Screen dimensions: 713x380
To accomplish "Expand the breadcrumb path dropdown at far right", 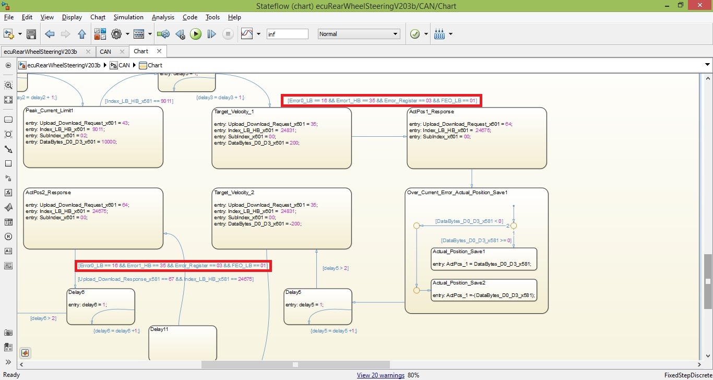I will pyautogui.click(x=708, y=65).
